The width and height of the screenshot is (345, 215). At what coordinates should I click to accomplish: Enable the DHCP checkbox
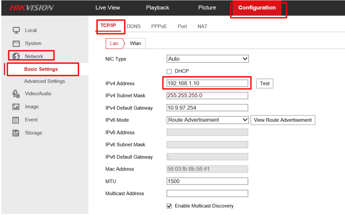(169, 71)
